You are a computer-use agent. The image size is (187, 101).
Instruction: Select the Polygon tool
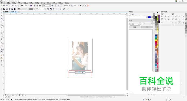point(2,36)
